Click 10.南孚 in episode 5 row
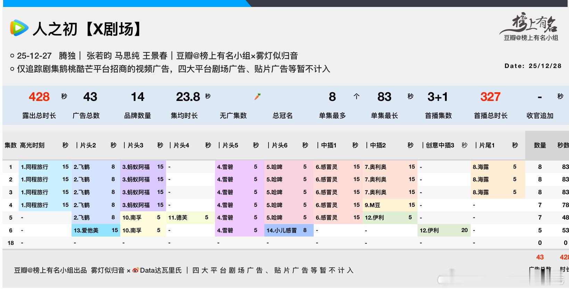569x291 pixels. click(132, 217)
